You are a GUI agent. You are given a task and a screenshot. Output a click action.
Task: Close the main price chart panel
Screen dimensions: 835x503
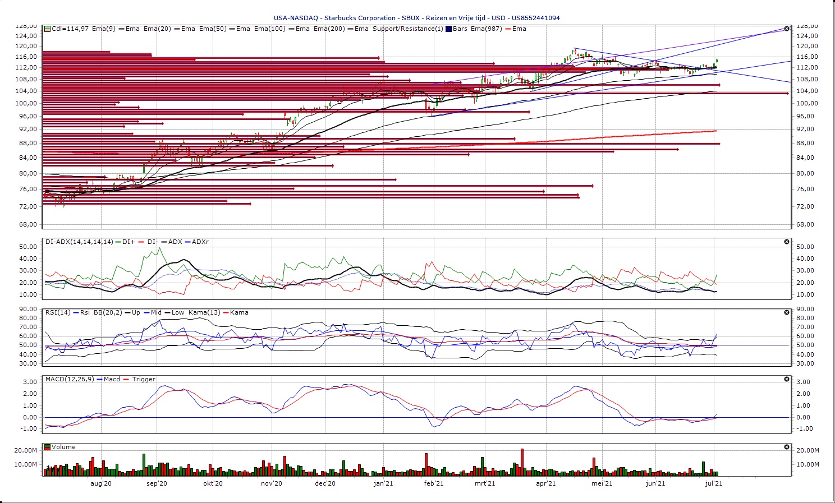787,29
